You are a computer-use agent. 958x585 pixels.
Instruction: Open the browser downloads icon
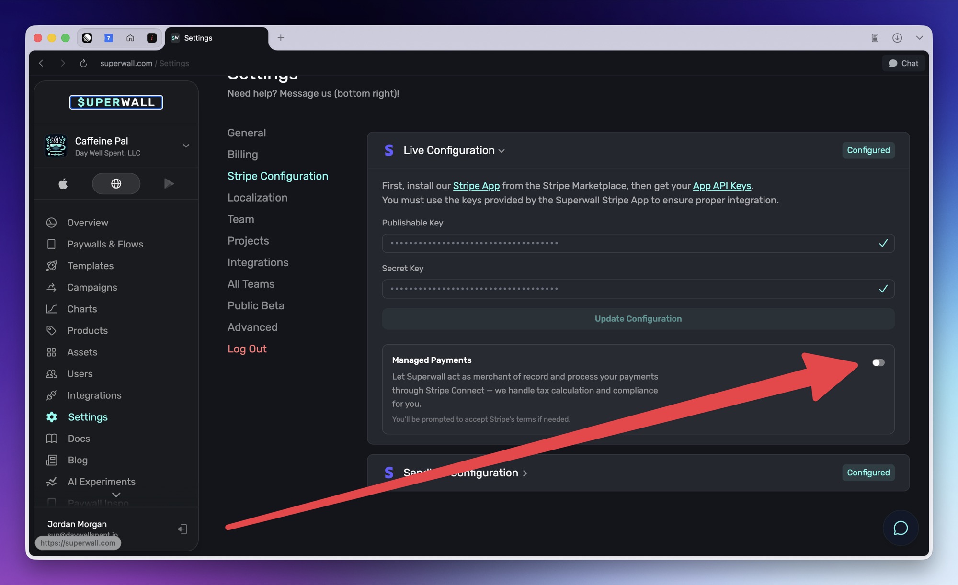(897, 38)
